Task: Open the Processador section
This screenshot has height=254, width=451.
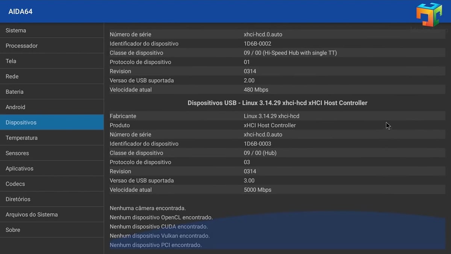Action: point(51,46)
